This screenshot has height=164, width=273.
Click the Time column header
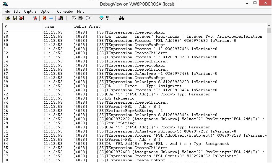[x=57, y=26]
